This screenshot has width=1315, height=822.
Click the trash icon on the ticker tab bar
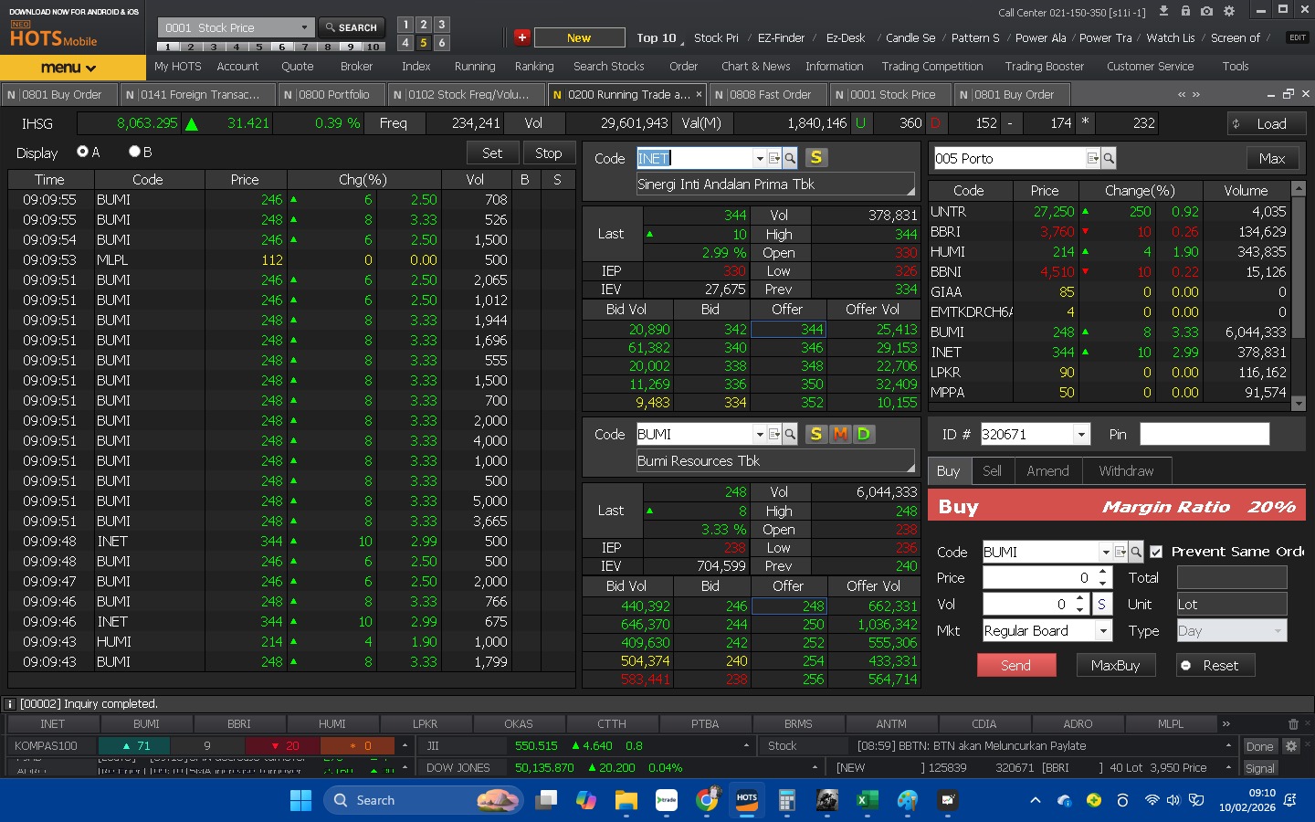pos(1293,723)
